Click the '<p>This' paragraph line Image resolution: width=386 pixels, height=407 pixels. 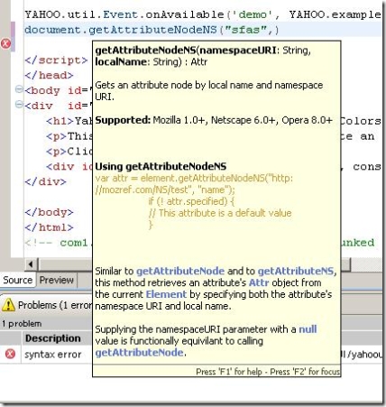pyautogui.click(x=69, y=136)
